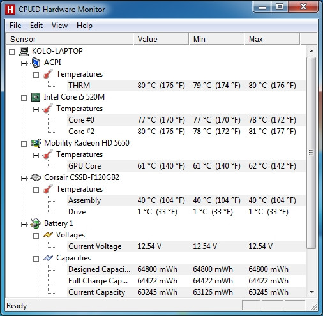Click the Max column header
Image resolution: width=323 pixels, height=316 pixels.
click(272, 39)
